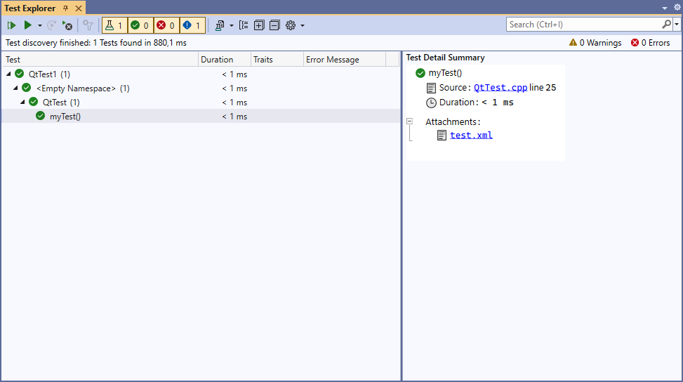Click the '< 1 ms' duration for myTest() row
Image resolution: width=683 pixels, height=382 pixels.
pos(234,117)
